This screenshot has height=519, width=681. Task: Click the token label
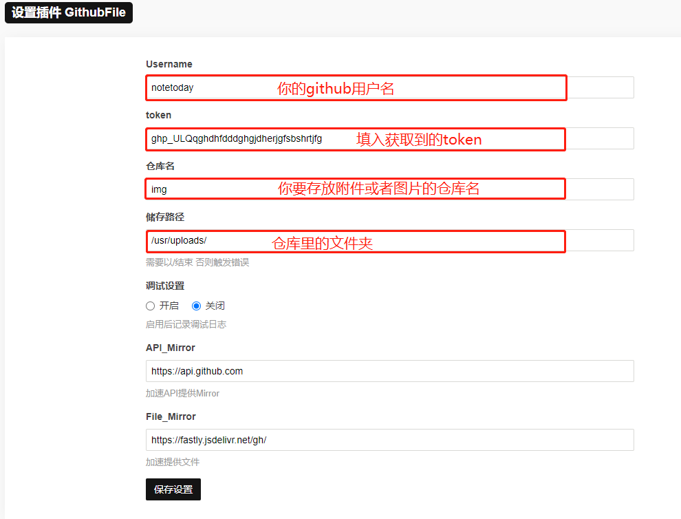[158, 115]
